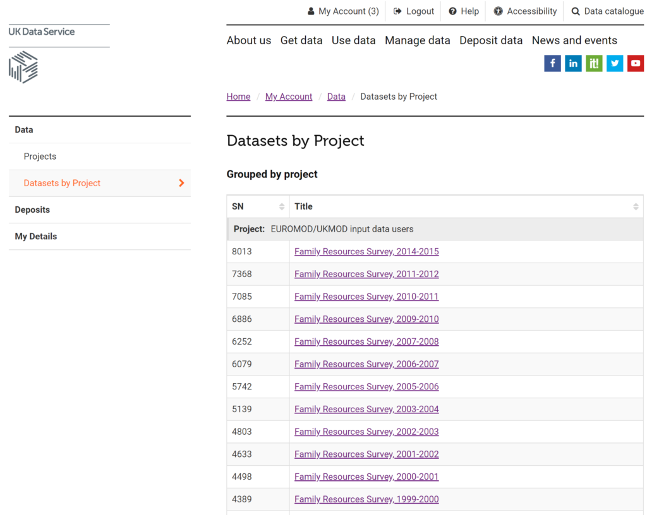
Task: Open Help from the top bar
Action: [464, 11]
